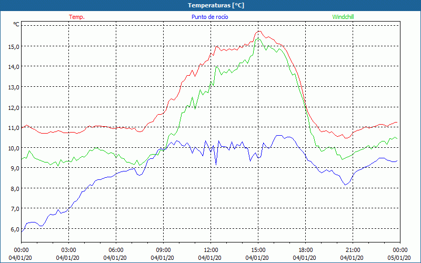Click the 11,0 y-axis value
This screenshot has width=421, height=263.
tap(14, 128)
